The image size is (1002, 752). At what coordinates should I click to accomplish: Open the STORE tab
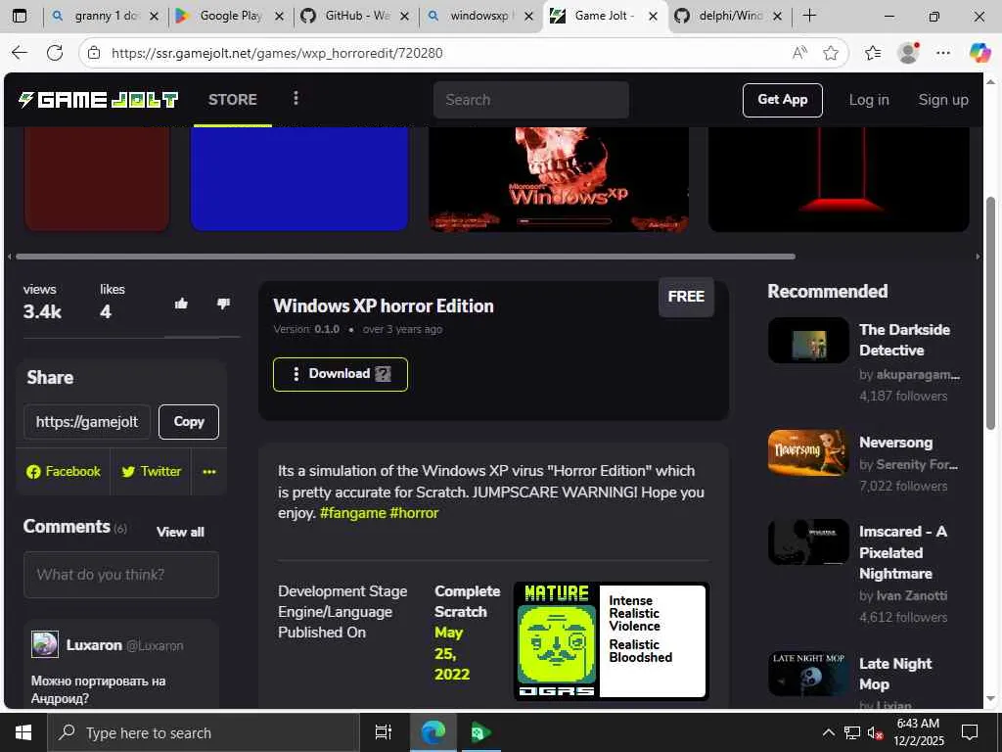pos(233,100)
